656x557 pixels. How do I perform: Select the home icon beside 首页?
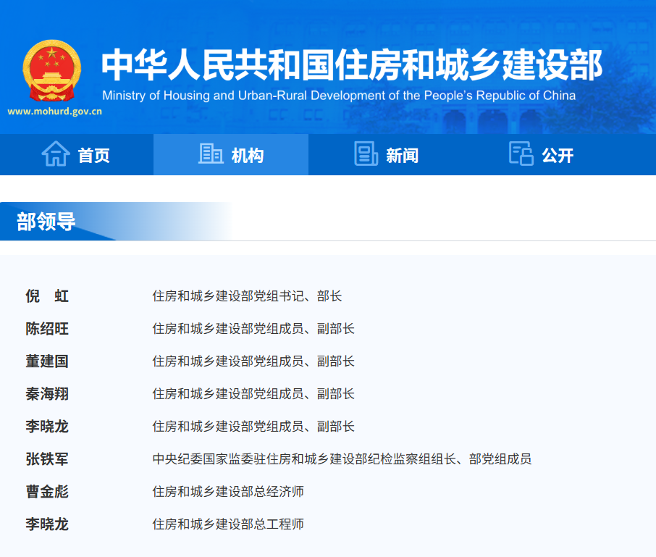tap(54, 154)
